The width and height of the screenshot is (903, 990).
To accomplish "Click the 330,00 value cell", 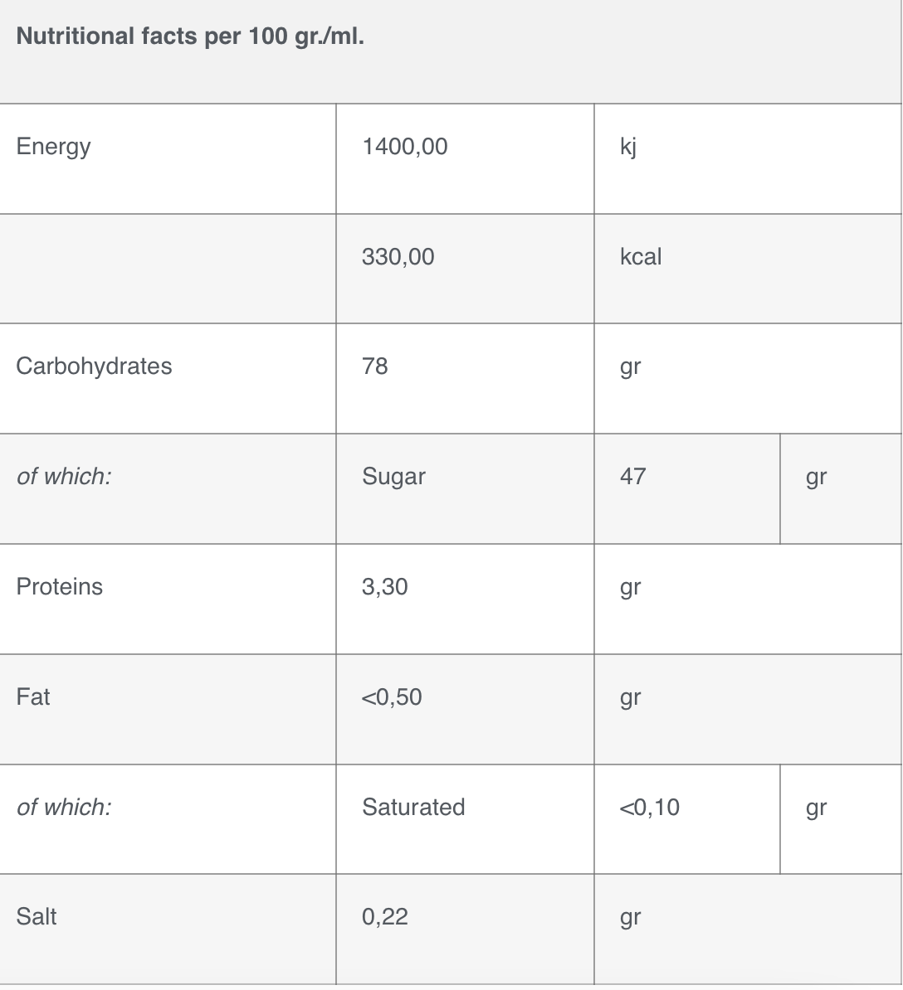I will pos(398,257).
